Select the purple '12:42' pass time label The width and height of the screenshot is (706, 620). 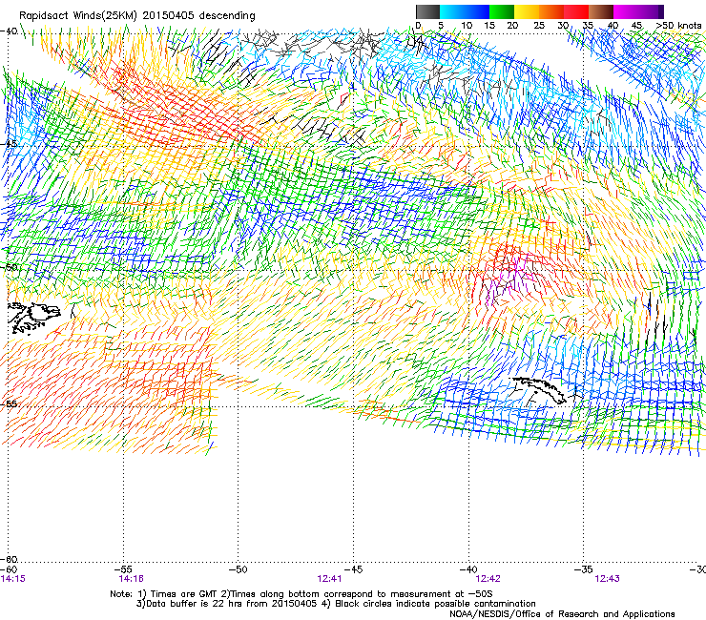[x=488, y=579]
